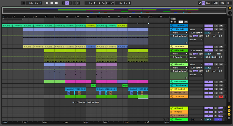This screenshot has height=126, width=233.
Task: Click the Capture MIDI bracket icon
Action: coord(75,3)
